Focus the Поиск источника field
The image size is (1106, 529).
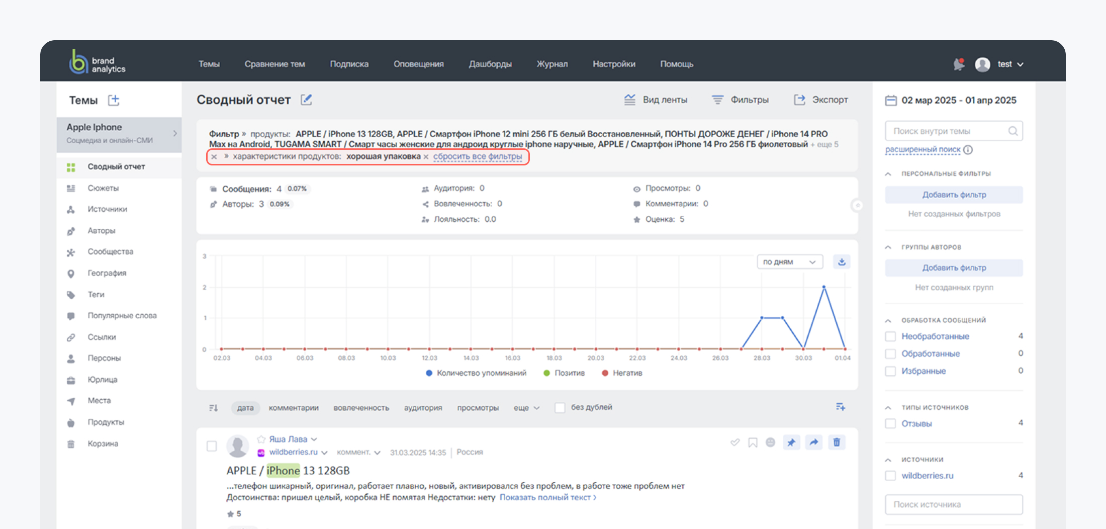[954, 504]
